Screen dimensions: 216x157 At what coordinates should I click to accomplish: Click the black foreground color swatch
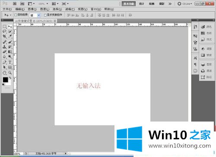[x=5, y=80]
